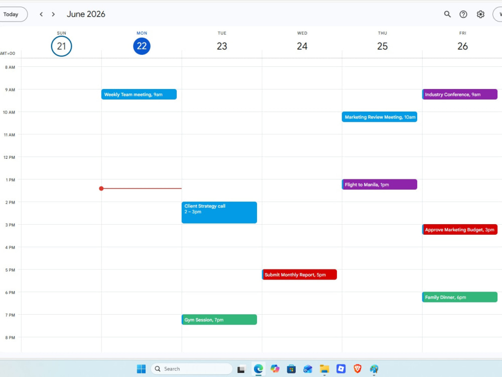Viewport: 502px width, 377px height.
Task: Open the Marketing Review Meeting event
Action: pyautogui.click(x=380, y=117)
